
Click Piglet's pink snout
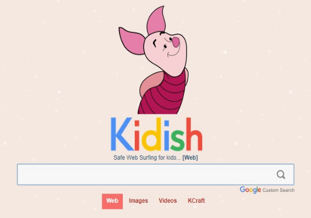pyautogui.click(x=176, y=42)
